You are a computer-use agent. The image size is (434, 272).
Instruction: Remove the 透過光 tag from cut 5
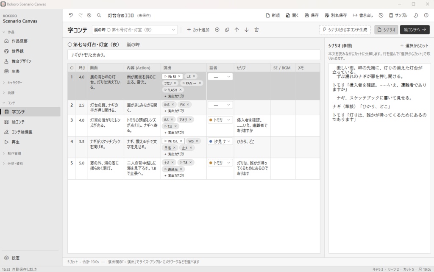pos(181,169)
